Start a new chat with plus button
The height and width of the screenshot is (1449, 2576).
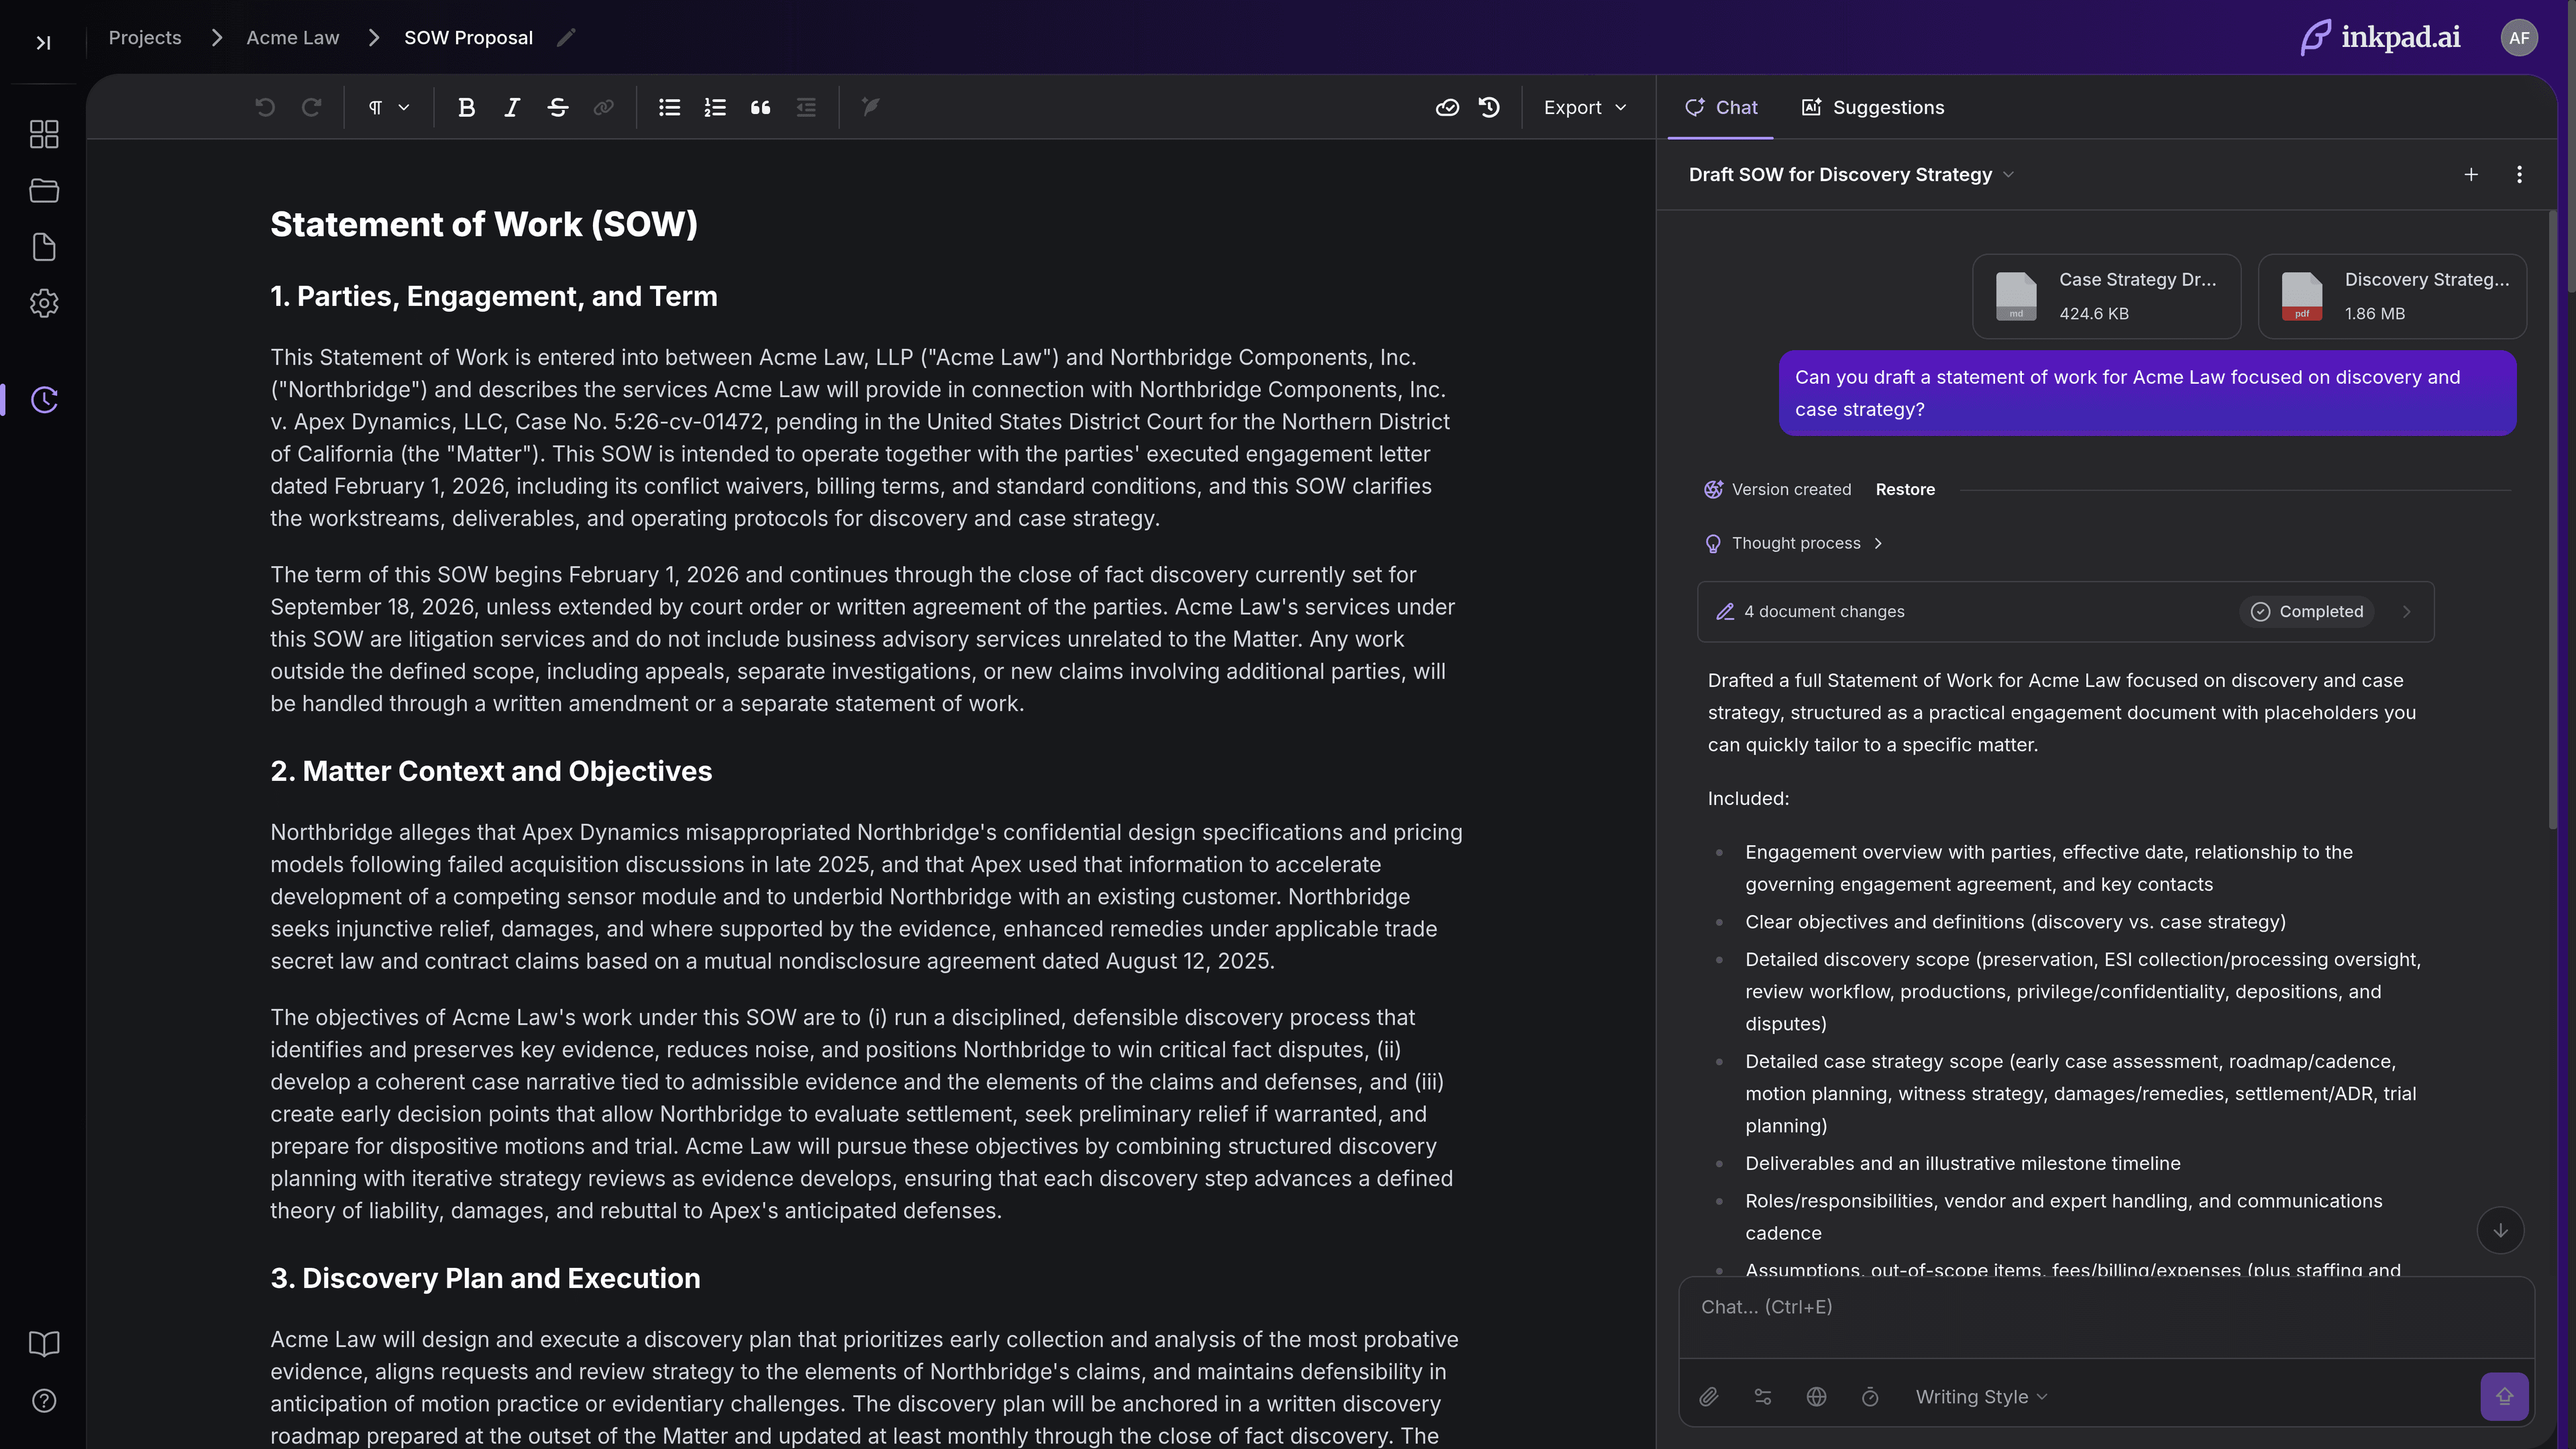[2470, 175]
